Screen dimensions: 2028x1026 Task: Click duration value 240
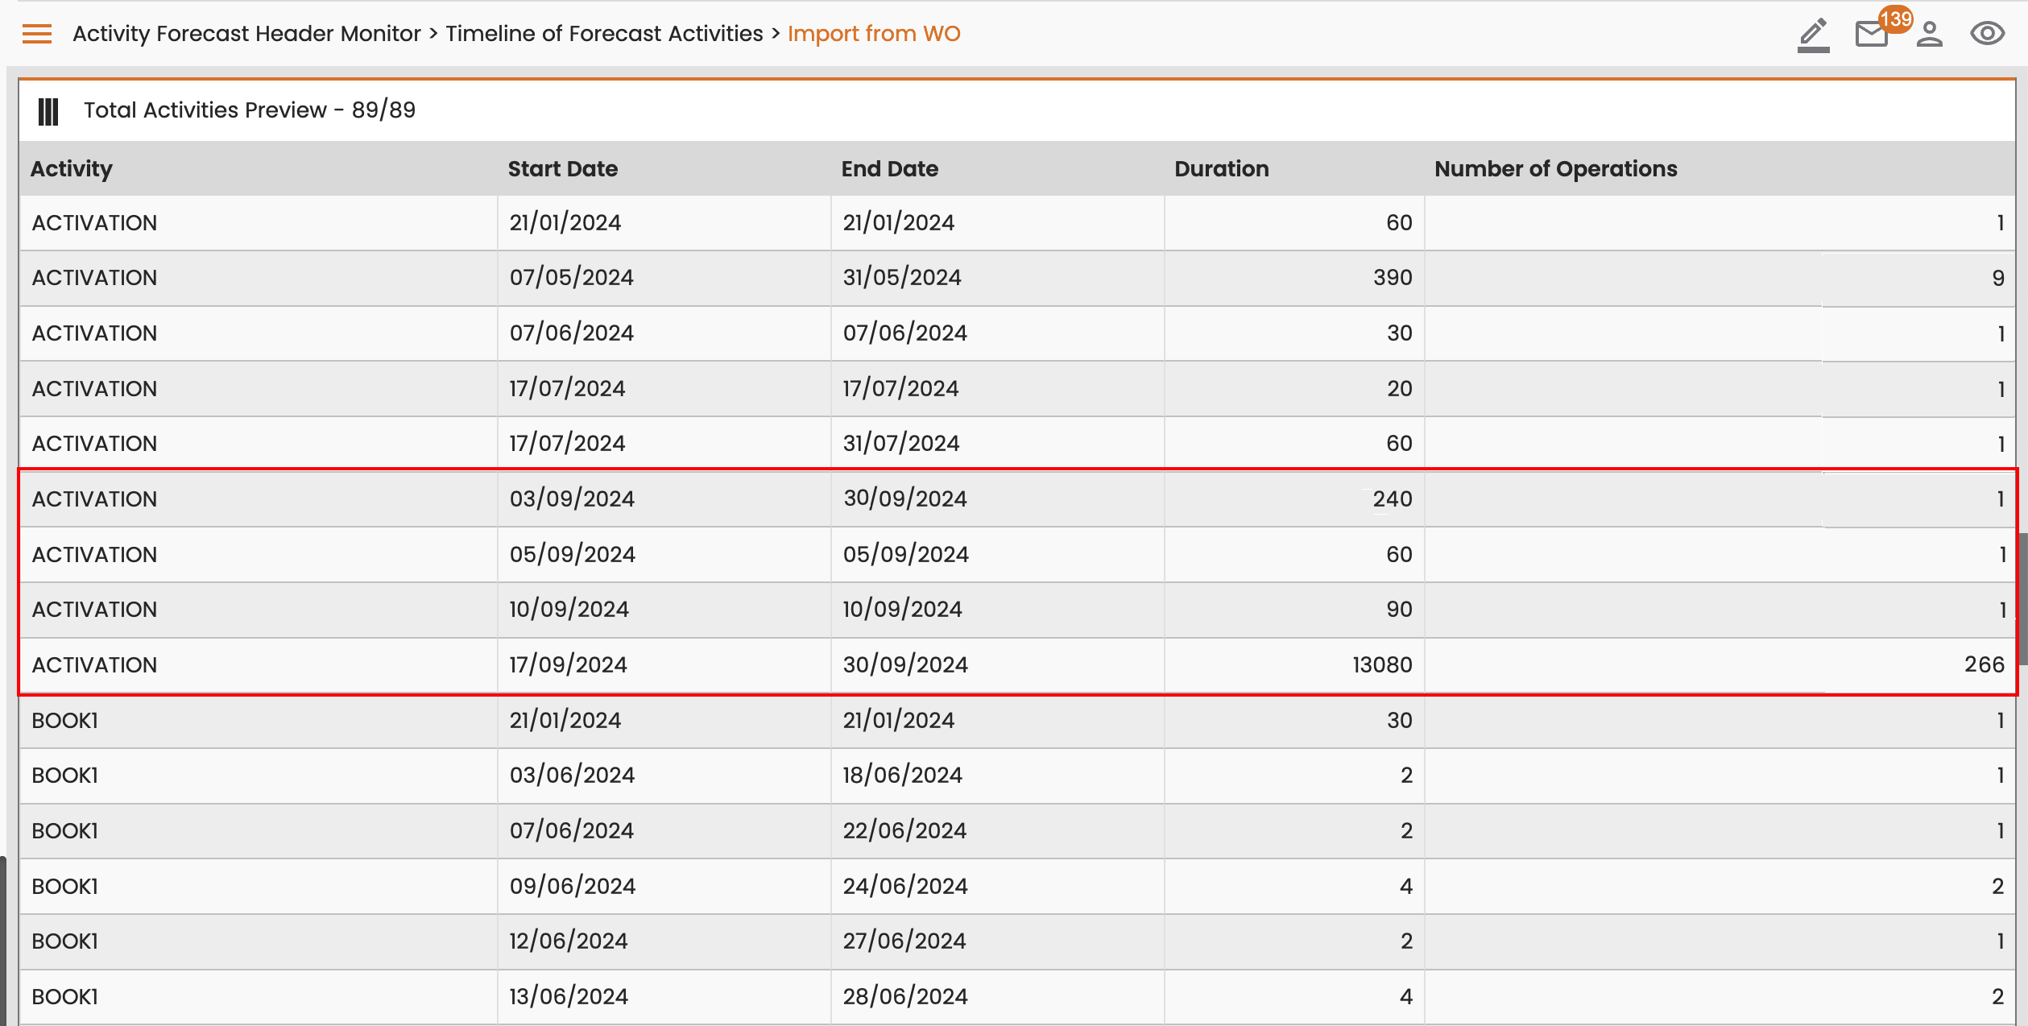1393,499
